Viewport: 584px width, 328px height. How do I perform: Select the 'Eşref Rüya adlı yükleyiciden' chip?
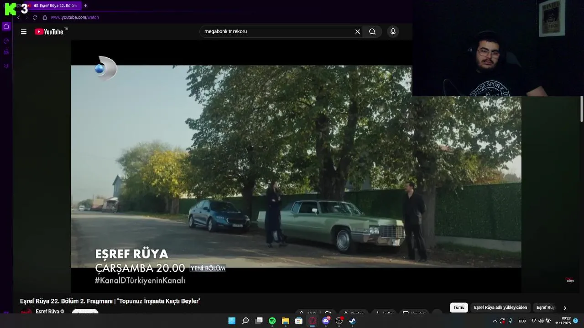click(501, 307)
